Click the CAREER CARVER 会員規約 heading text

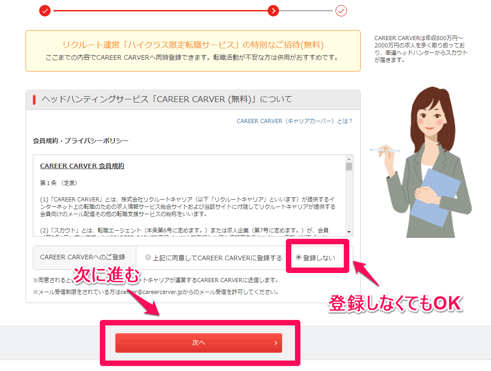[82, 166]
